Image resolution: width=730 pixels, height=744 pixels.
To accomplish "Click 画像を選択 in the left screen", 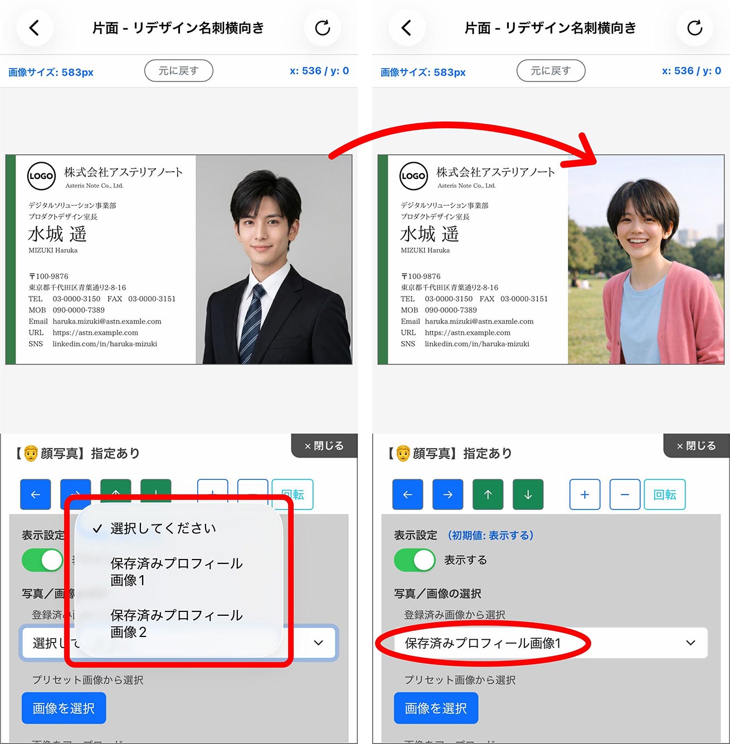I will (64, 708).
